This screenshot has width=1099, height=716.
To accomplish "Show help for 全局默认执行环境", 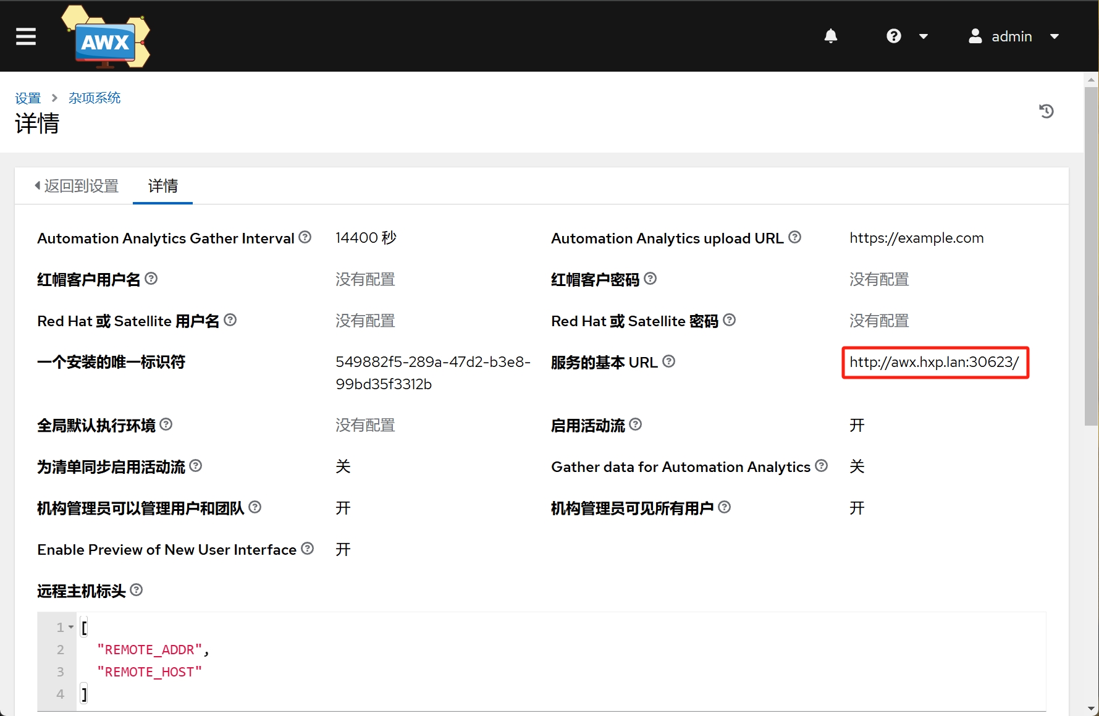I will click(x=166, y=424).
